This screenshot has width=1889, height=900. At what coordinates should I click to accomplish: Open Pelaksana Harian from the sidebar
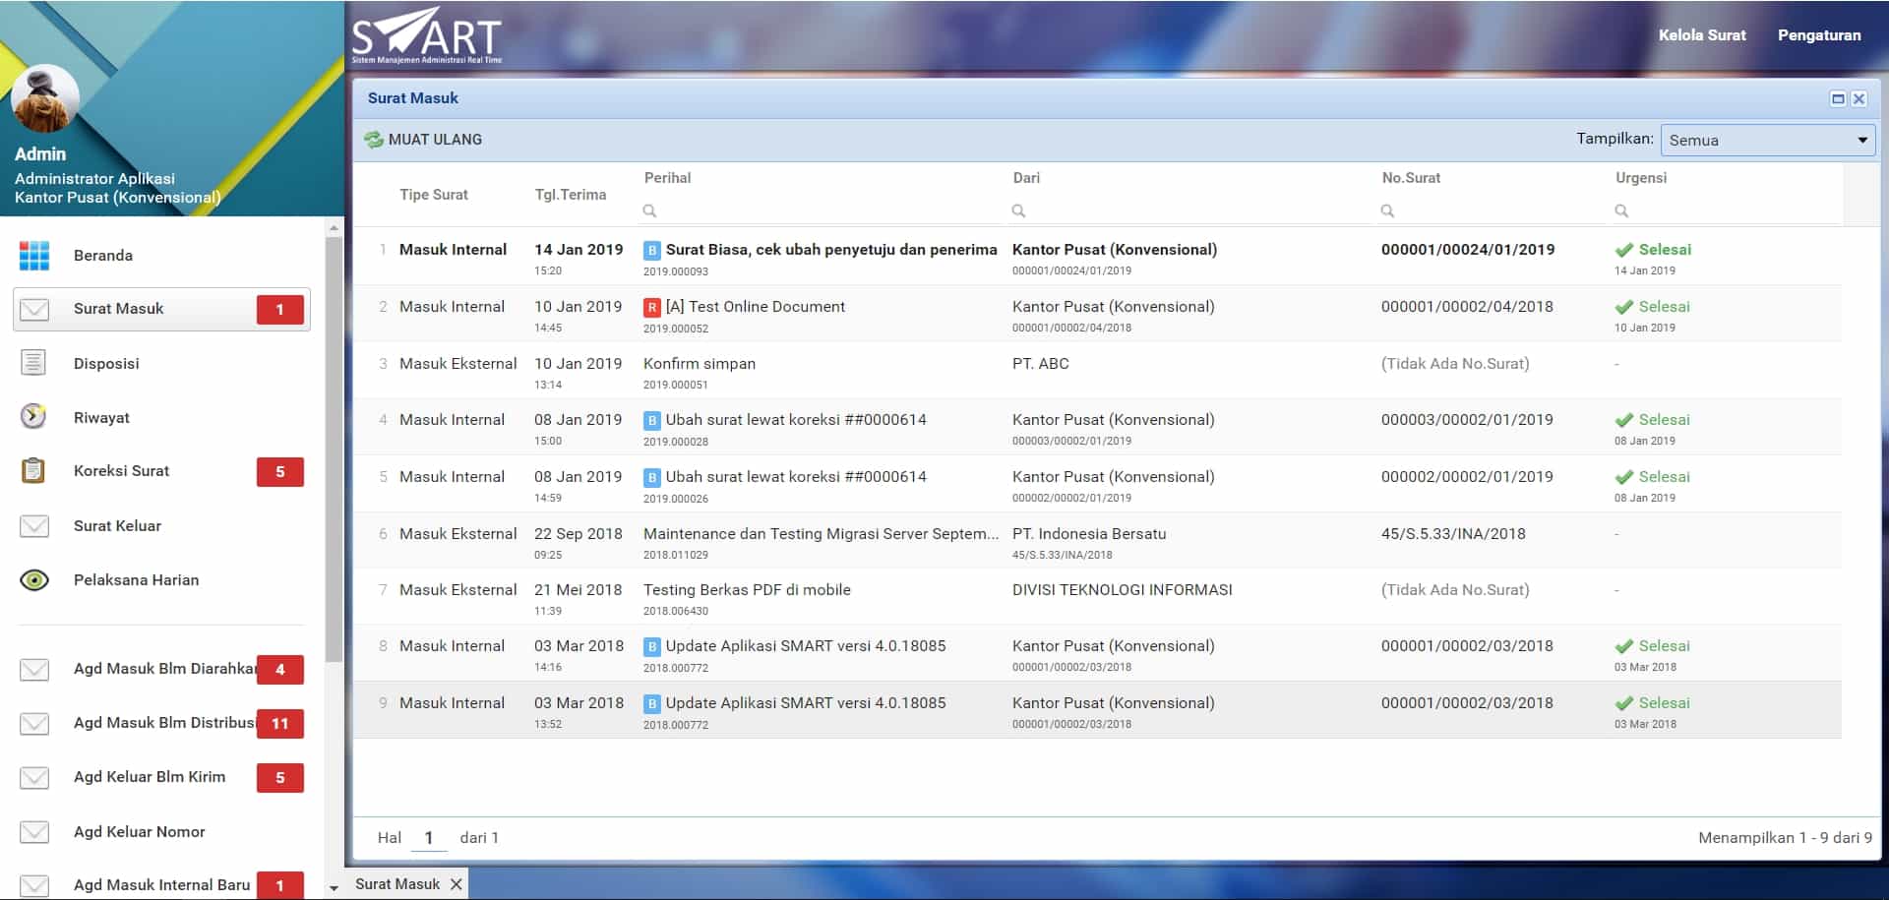136,580
